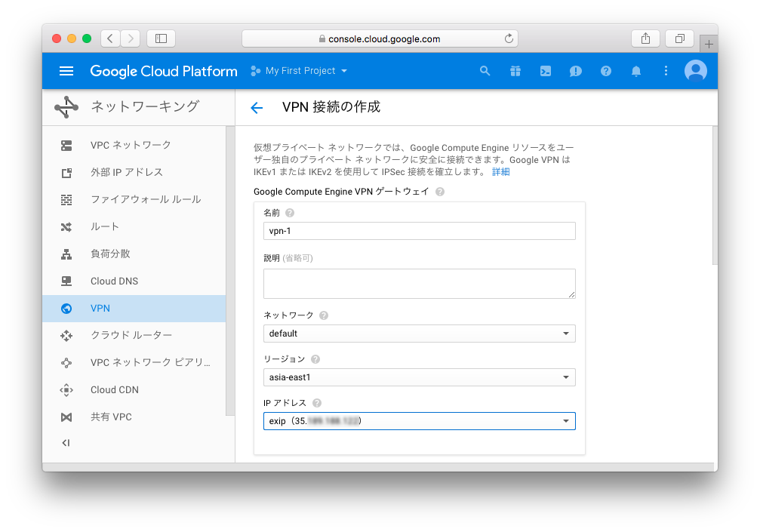The height and width of the screenshot is (532, 760).
Task: Click the VPN globe sidebar icon
Action: point(66,309)
